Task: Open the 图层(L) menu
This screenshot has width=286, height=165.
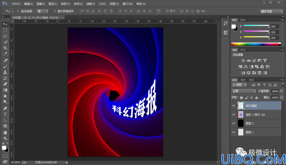Action: click(53, 4)
